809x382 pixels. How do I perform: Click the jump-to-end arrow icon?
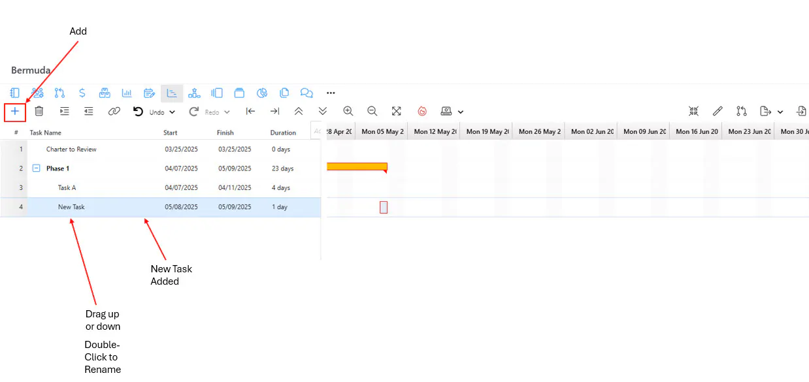coord(274,112)
